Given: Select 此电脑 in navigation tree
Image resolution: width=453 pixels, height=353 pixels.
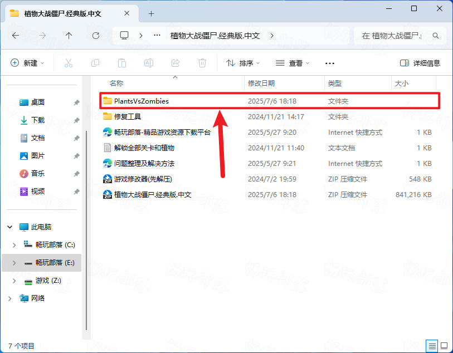Looking at the screenshot, I should pyautogui.click(x=41, y=227).
